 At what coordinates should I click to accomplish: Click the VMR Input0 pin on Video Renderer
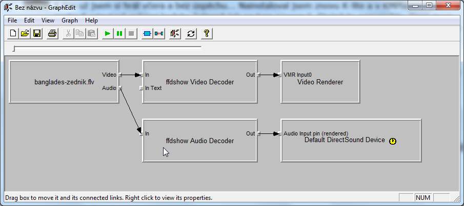pos(280,75)
